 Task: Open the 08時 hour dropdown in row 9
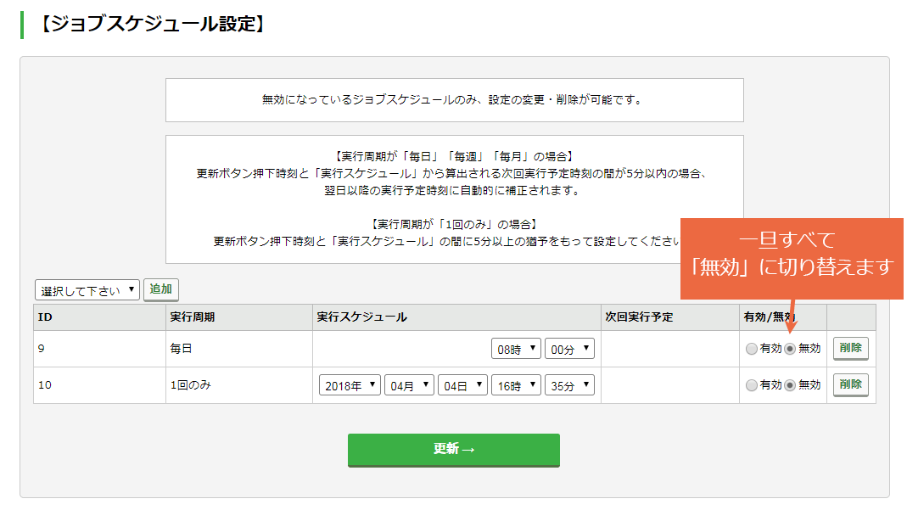tap(516, 349)
